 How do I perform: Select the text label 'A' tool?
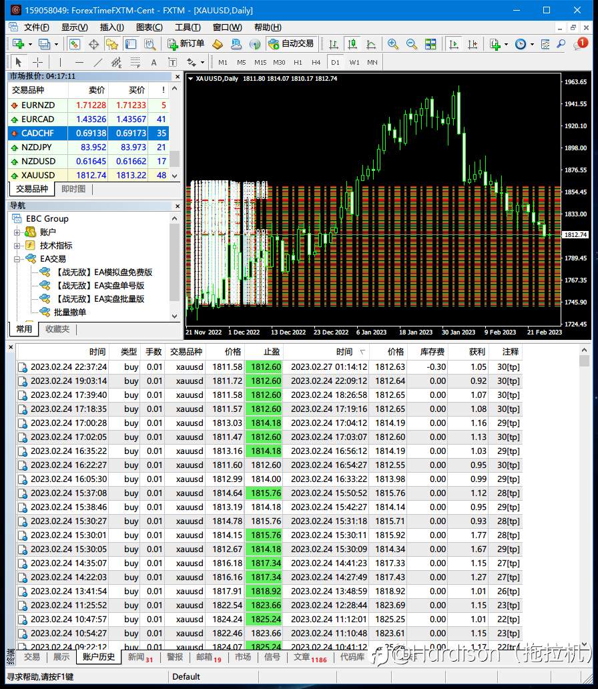click(x=154, y=62)
